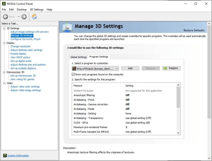
Task: Click the Restore button
Action: pyautogui.click(x=171, y=68)
